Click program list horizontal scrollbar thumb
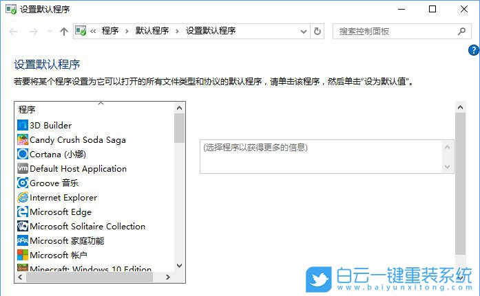The height and width of the screenshot is (296, 480). pyautogui.click(x=90, y=277)
